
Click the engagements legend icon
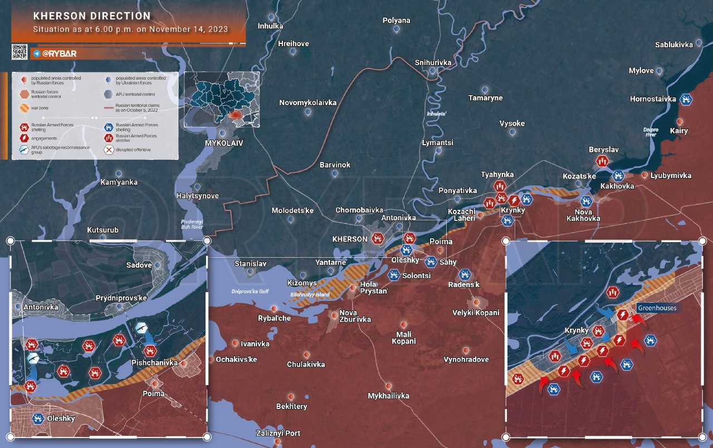click(x=25, y=138)
